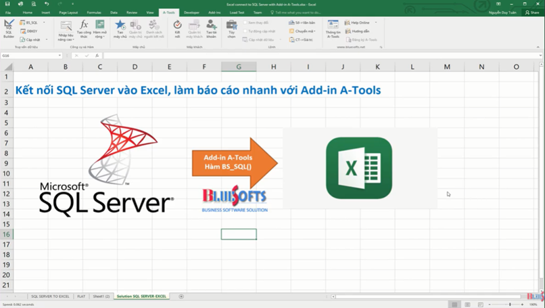
Task: Open the Formulas ribbon tab
Action: (x=94, y=12)
